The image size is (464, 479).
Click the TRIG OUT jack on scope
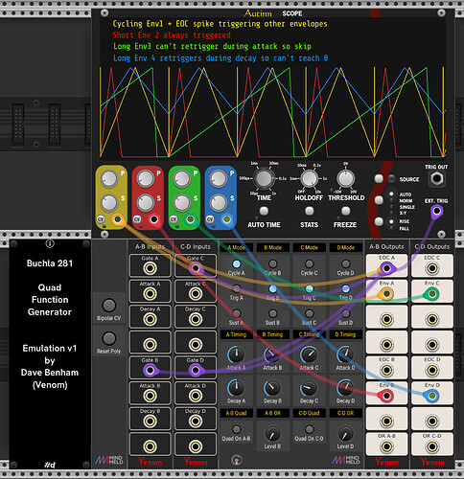436,178
